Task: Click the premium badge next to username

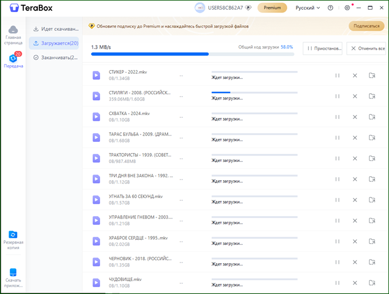Action: tap(248, 8)
